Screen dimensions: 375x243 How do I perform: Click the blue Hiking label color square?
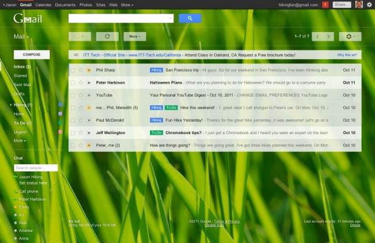60,105
